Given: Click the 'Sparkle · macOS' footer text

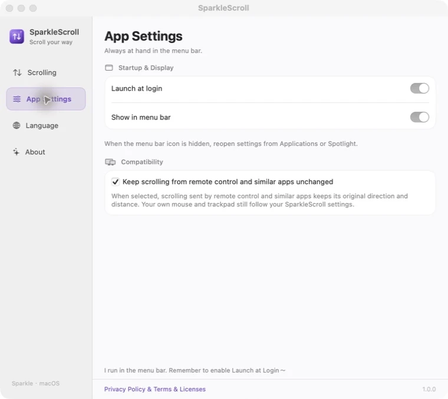Looking at the screenshot, I should 36,383.
